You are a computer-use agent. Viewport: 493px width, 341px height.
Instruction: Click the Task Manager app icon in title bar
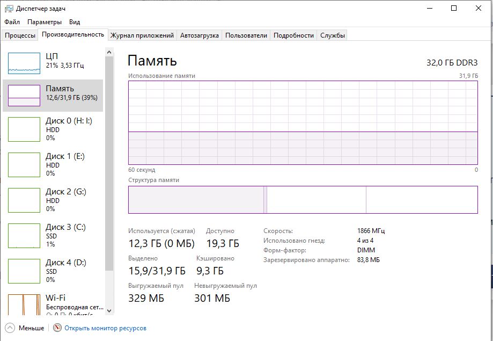coord(8,8)
